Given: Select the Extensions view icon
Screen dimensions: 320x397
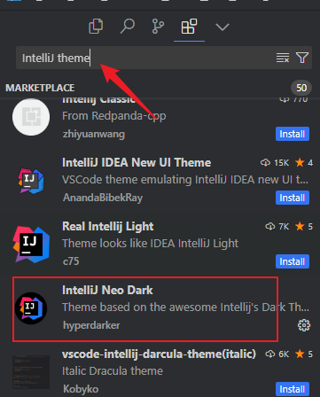Looking at the screenshot, I should click(x=189, y=27).
